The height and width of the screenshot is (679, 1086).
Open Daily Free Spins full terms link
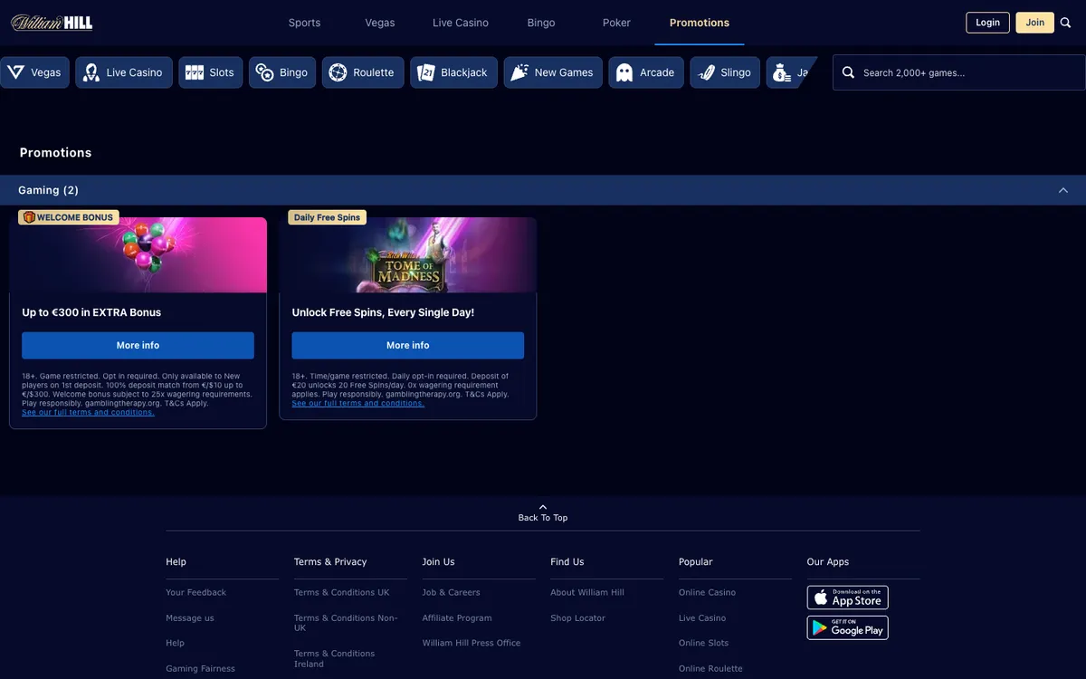tap(357, 403)
